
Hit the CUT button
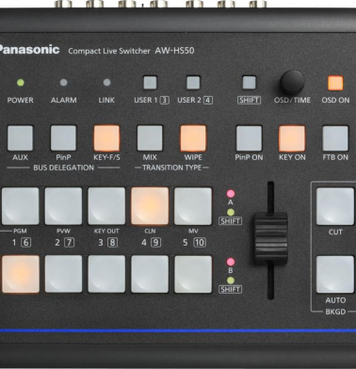(x=335, y=206)
